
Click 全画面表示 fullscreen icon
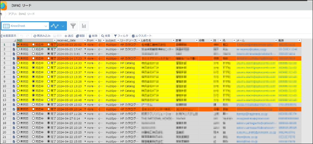1,36
